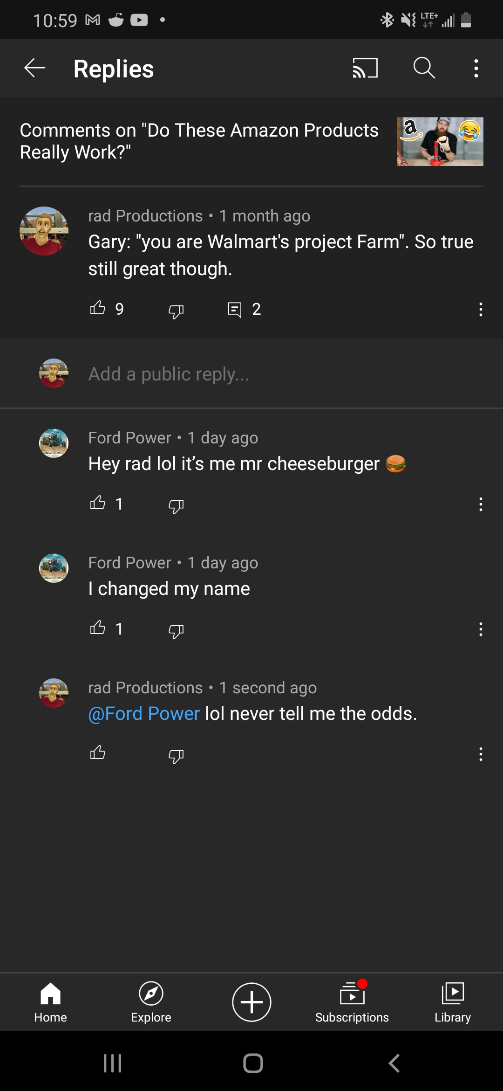This screenshot has height=1091, width=503.
Task: Switch to the Explore tab
Action: pyautogui.click(x=151, y=1002)
